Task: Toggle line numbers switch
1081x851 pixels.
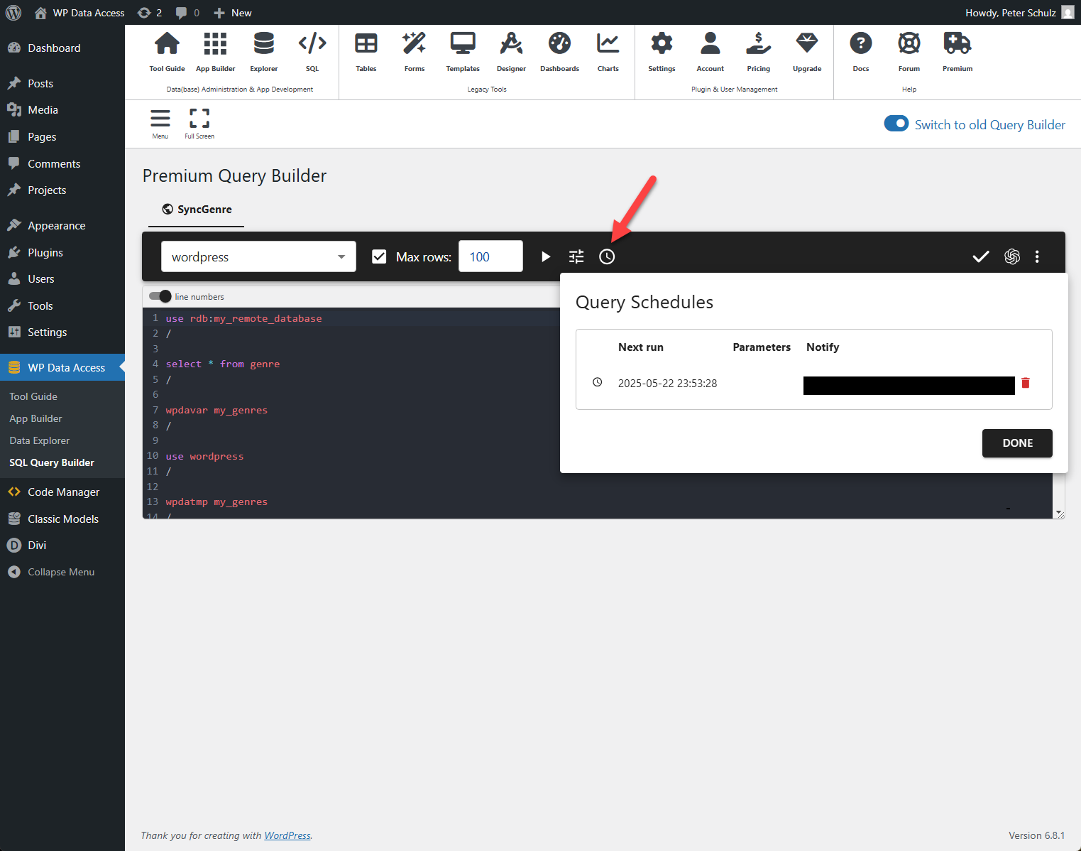Action: (x=160, y=296)
